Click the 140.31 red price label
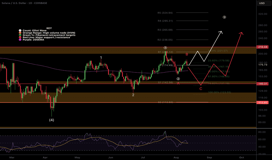This screenshot has height=160, width=272. point(263,84)
